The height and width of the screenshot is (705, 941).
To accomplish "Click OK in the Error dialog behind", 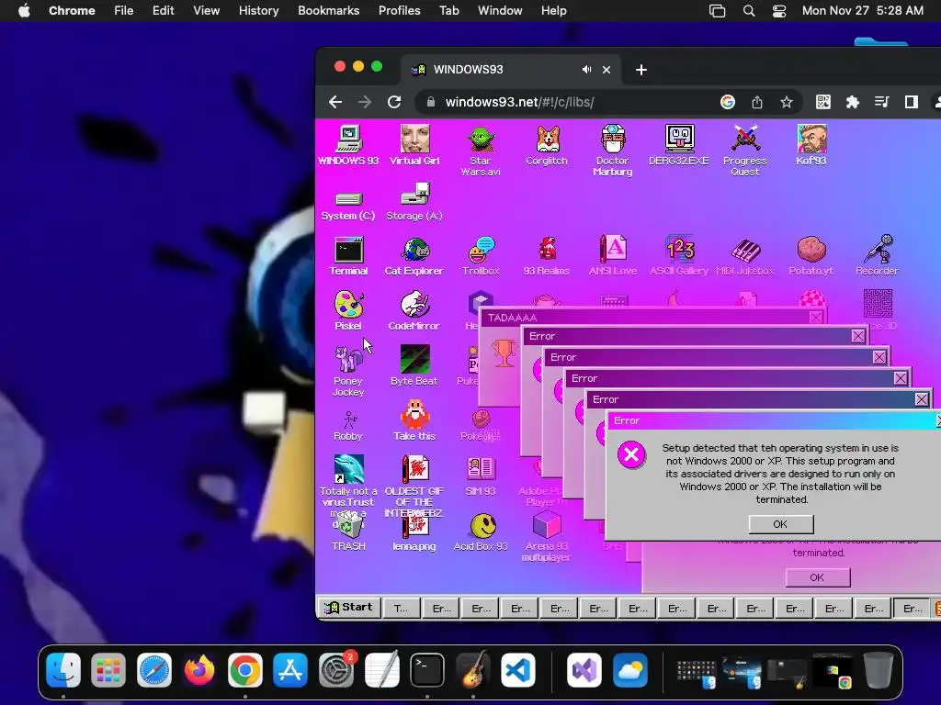I will click(x=817, y=577).
